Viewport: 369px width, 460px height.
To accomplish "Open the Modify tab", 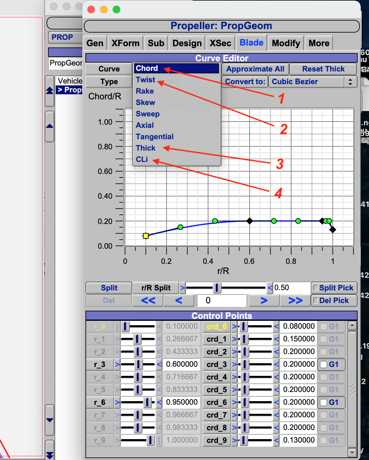I will click(x=286, y=43).
